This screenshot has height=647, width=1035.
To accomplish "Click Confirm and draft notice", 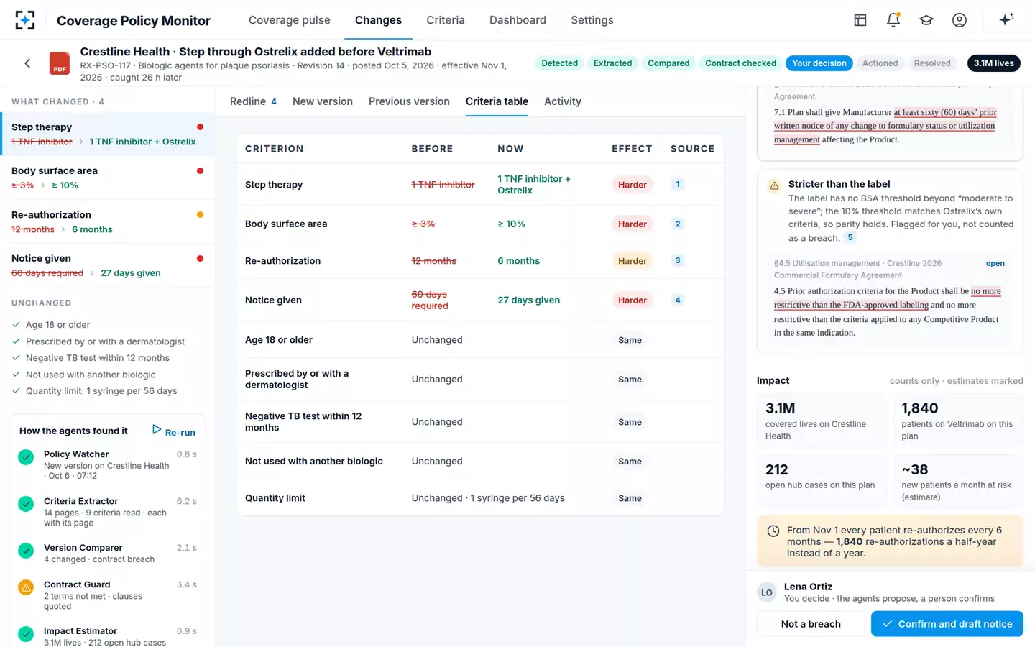I will coord(947,624).
